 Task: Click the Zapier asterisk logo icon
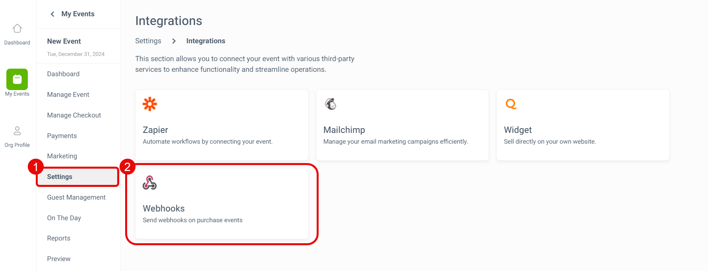click(150, 104)
